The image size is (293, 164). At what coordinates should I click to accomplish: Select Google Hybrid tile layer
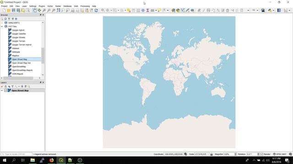tap(18, 30)
